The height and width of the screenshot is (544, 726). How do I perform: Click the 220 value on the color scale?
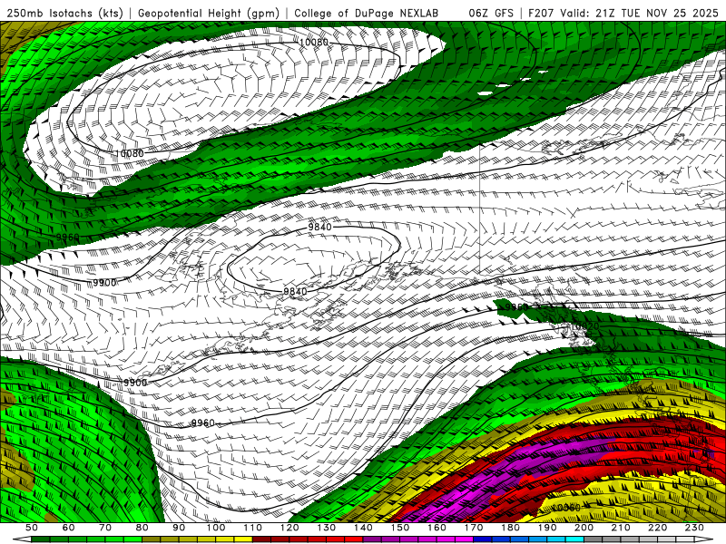tap(657, 528)
